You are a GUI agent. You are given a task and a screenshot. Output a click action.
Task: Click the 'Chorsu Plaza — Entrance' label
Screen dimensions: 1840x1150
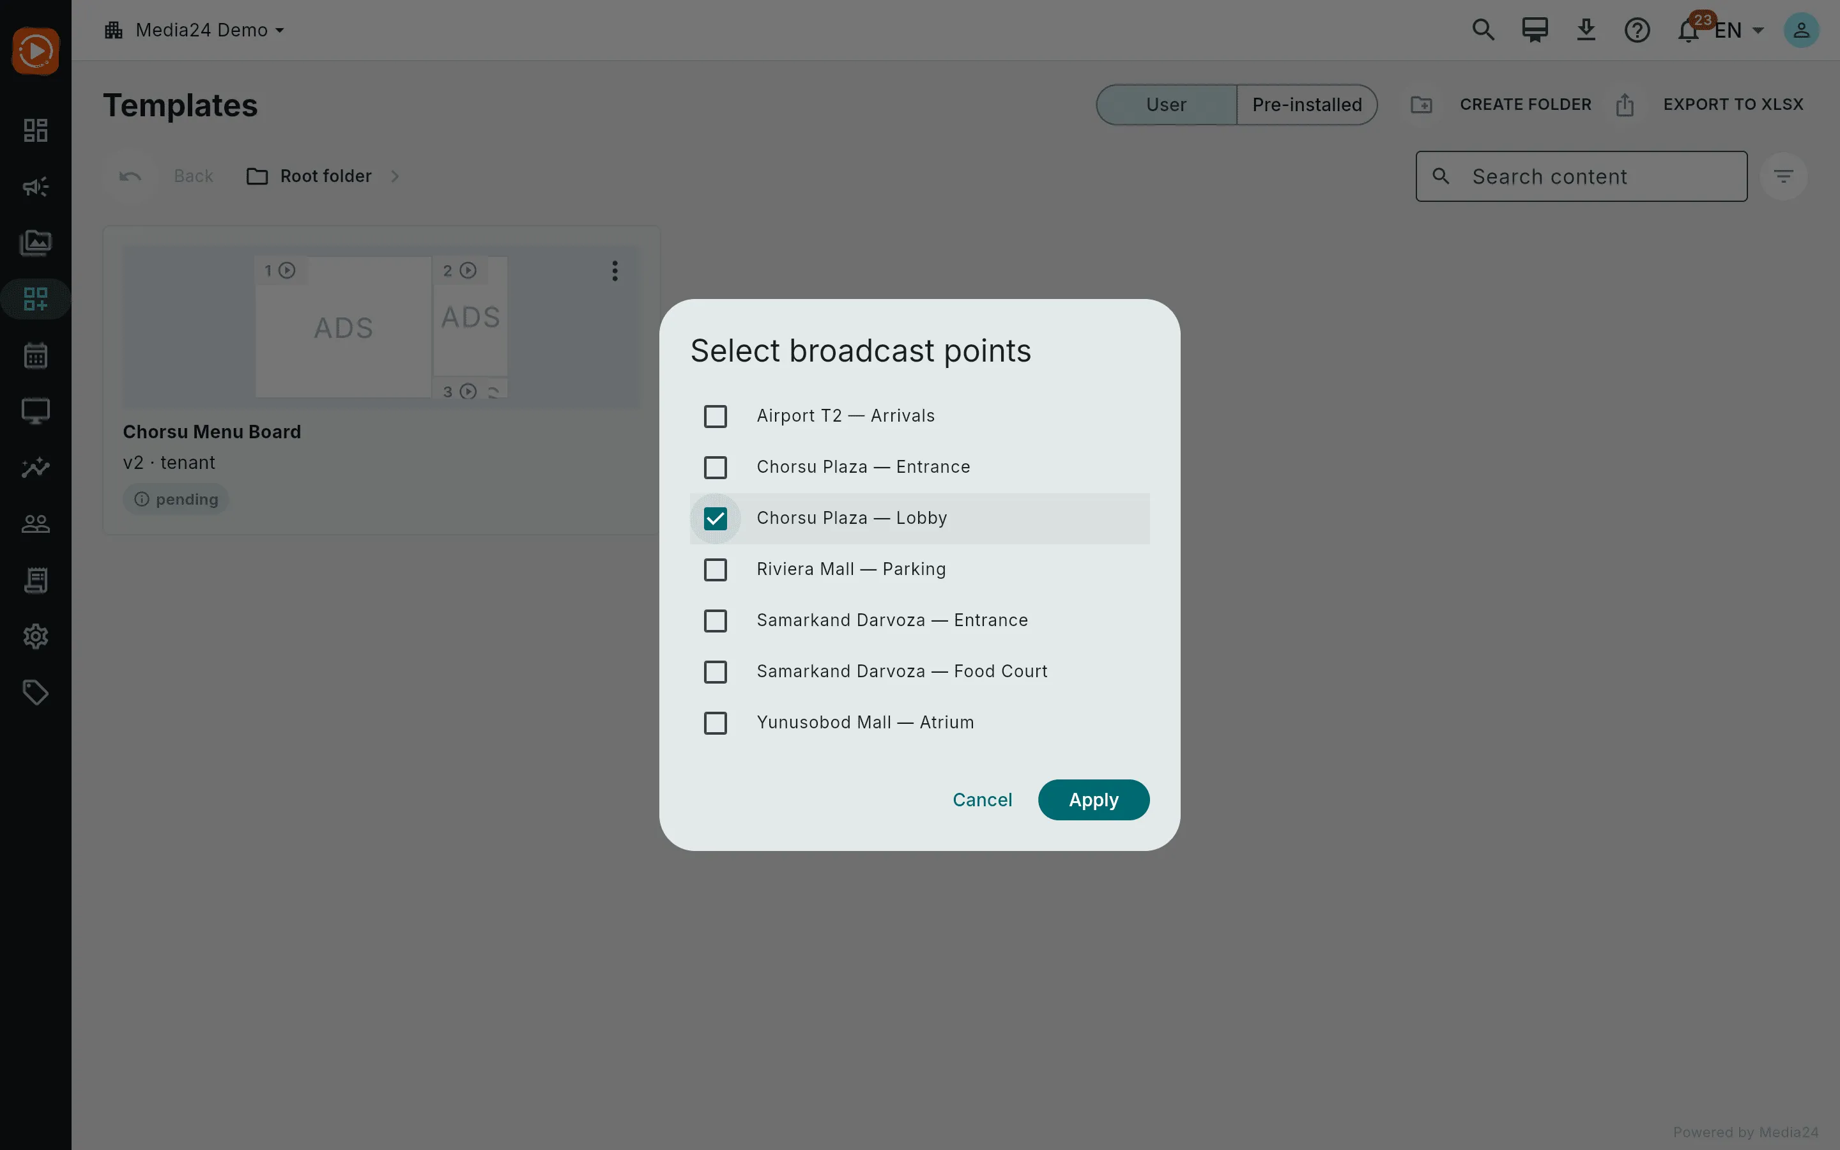click(x=863, y=467)
